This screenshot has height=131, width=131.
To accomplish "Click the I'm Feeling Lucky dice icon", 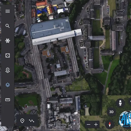I will (8, 56).
